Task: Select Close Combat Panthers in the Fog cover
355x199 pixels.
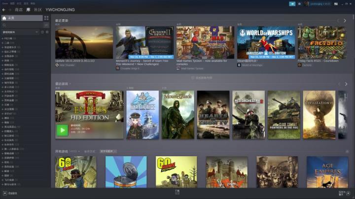Action: coord(284,114)
